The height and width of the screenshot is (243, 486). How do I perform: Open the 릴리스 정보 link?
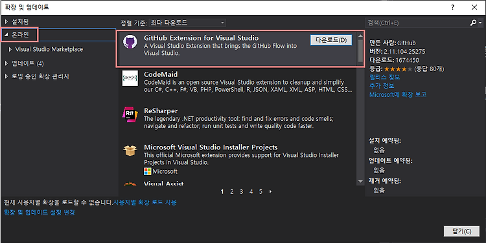[385, 78]
